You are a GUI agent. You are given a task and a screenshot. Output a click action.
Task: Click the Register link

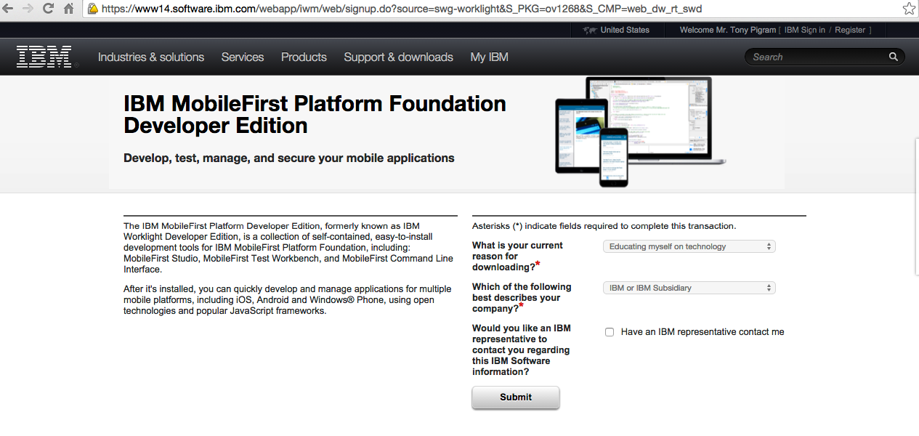(850, 30)
